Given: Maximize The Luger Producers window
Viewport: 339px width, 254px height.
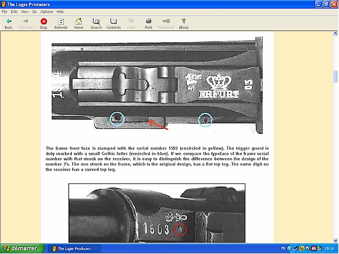Looking at the screenshot, I should coord(327,5).
